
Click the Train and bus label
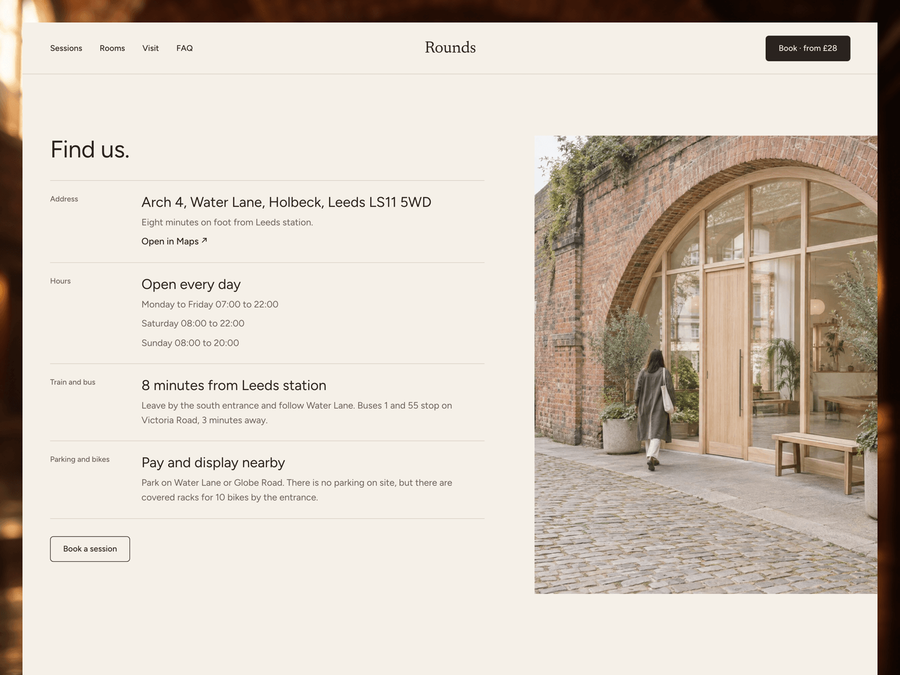pyautogui.click(x=73, y=382)
